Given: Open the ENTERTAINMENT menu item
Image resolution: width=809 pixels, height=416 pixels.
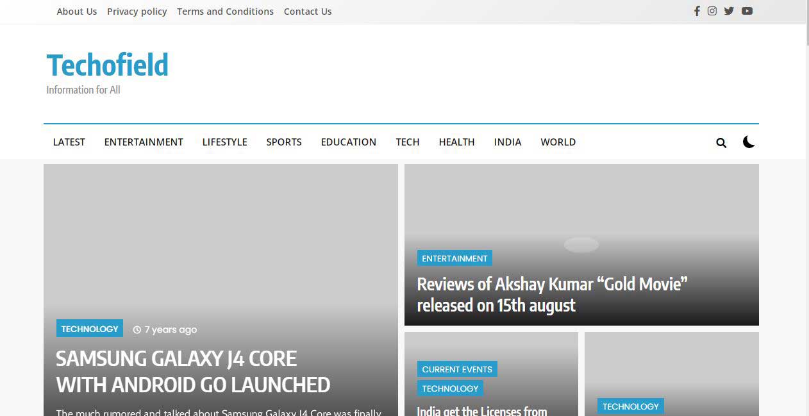Looking at the screenshot, I should click(x=144, y=142).
